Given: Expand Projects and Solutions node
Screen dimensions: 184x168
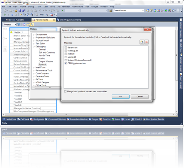Looking at the screenshot, I should 34,38.
